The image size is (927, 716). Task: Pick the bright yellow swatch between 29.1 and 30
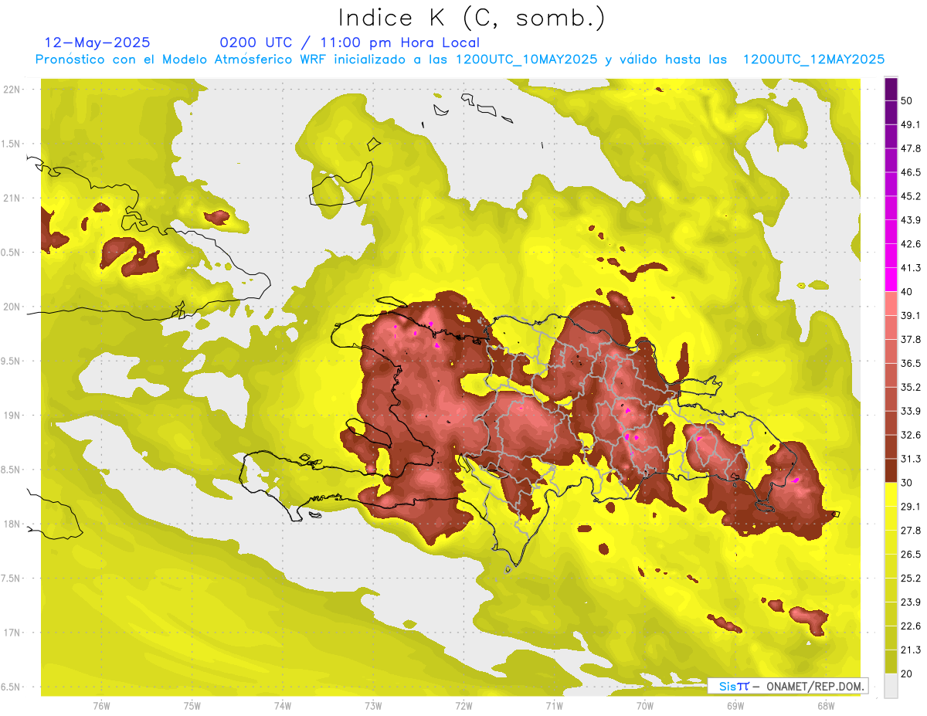click(891, 494)
